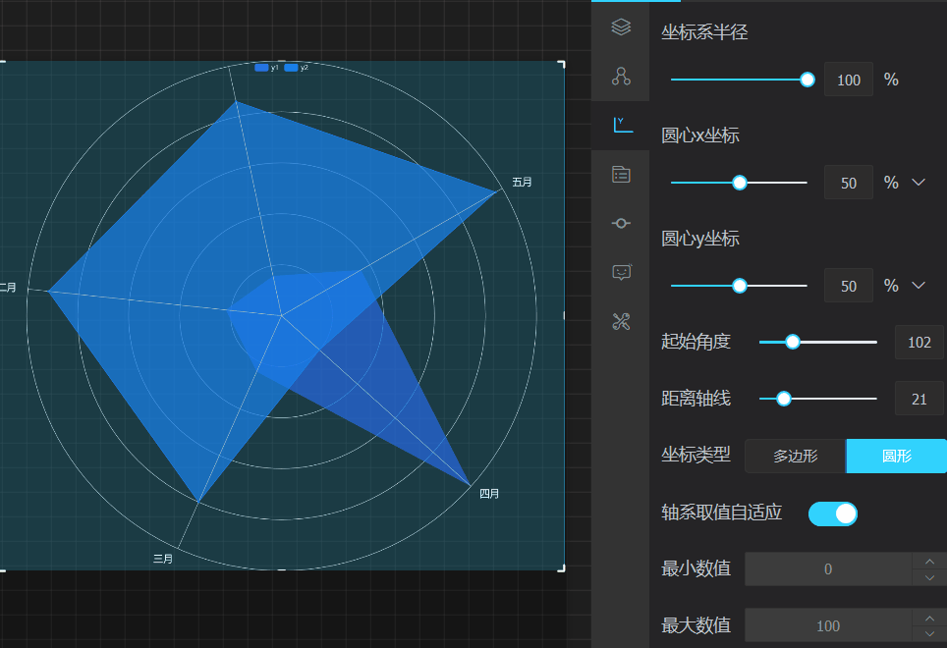Open the node connection icon tab
Viewport: 947px width, 648px height.
pos(621,76)
